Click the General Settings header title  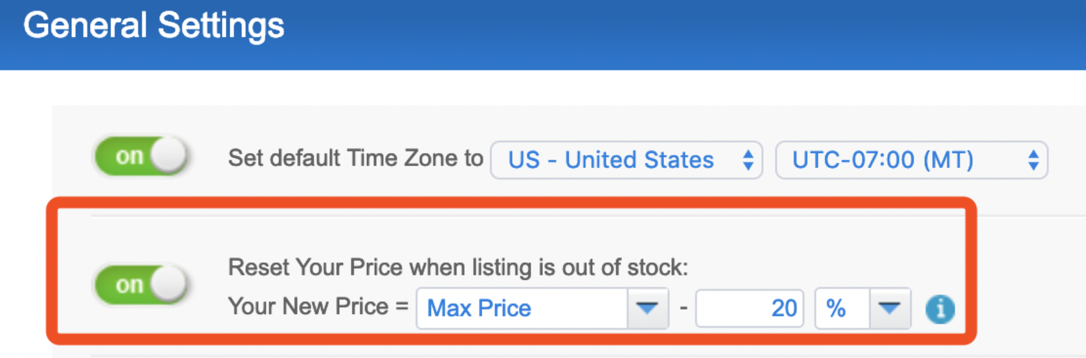pos(154,26)
